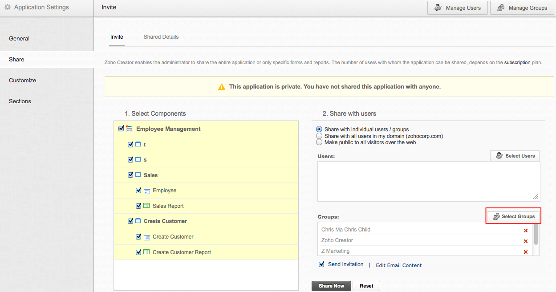Screen dimensions: 556x292
Task: Click the Application Settings gear icon
Action: pos(8,8)
